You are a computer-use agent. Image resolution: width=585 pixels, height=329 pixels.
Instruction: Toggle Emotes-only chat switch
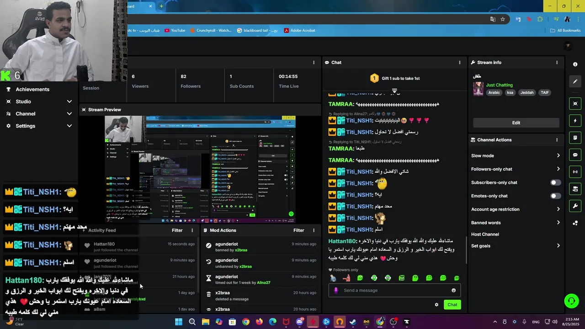pos(555,196)
